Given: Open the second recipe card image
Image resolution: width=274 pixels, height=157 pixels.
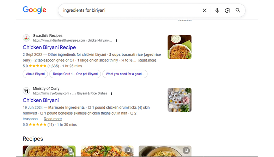Looking at the screenshot, I should click(x=107, y=151).
